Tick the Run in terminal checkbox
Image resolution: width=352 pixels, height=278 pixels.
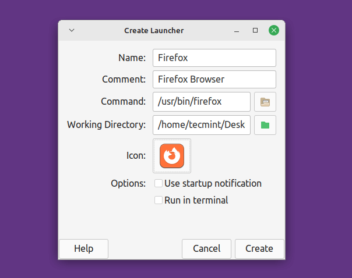click(x=159, y=200)
